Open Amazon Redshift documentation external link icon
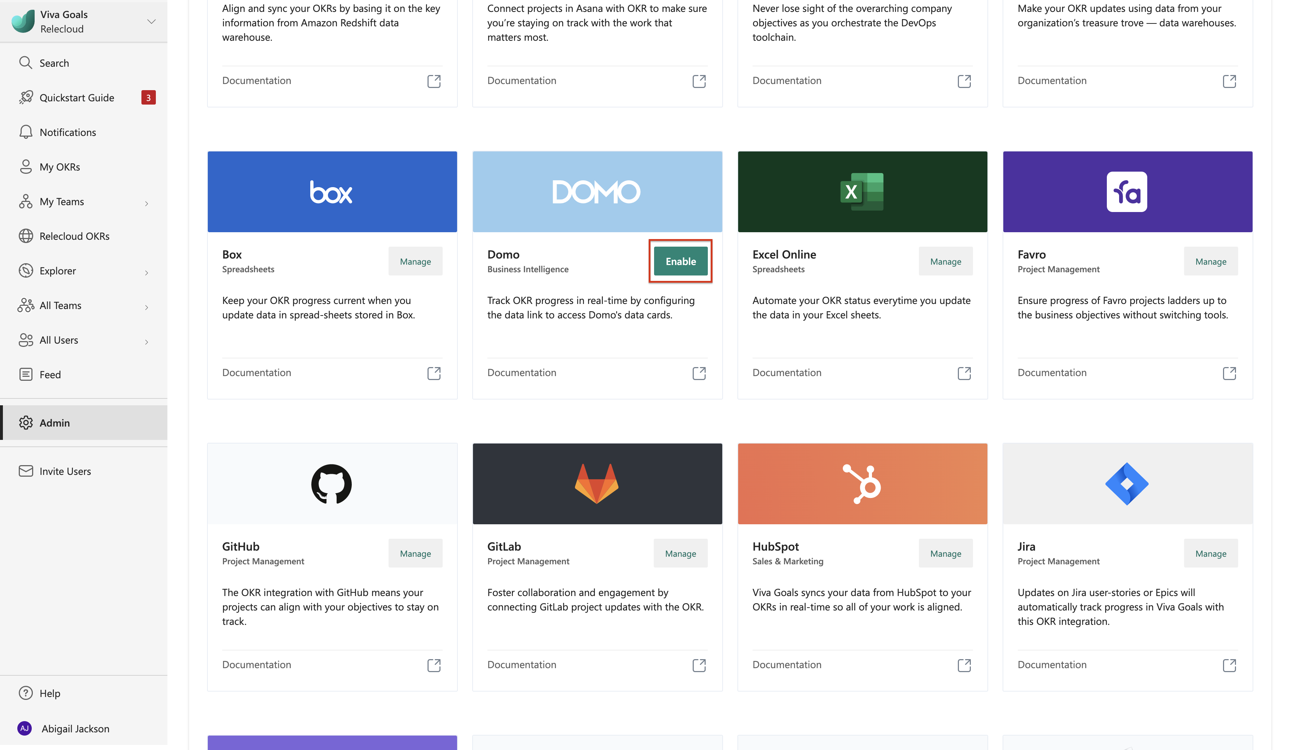This screenshot has height=750, width=1293. click(x=434, y=81)
